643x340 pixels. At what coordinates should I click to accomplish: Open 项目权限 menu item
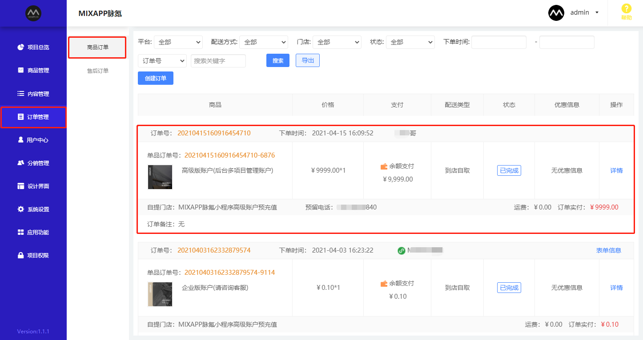coord(33,255)
